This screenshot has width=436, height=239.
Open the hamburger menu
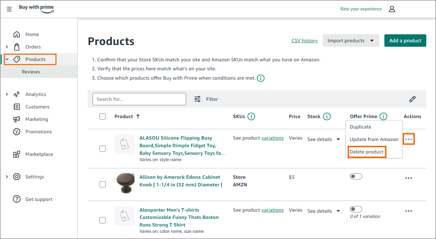tap(9, 9)
